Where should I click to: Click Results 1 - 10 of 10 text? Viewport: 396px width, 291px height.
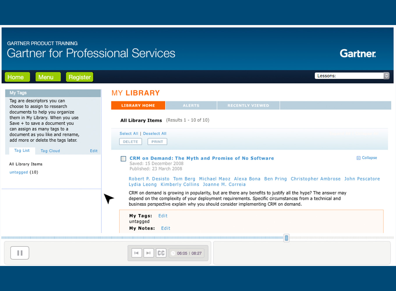coord(188,120)
